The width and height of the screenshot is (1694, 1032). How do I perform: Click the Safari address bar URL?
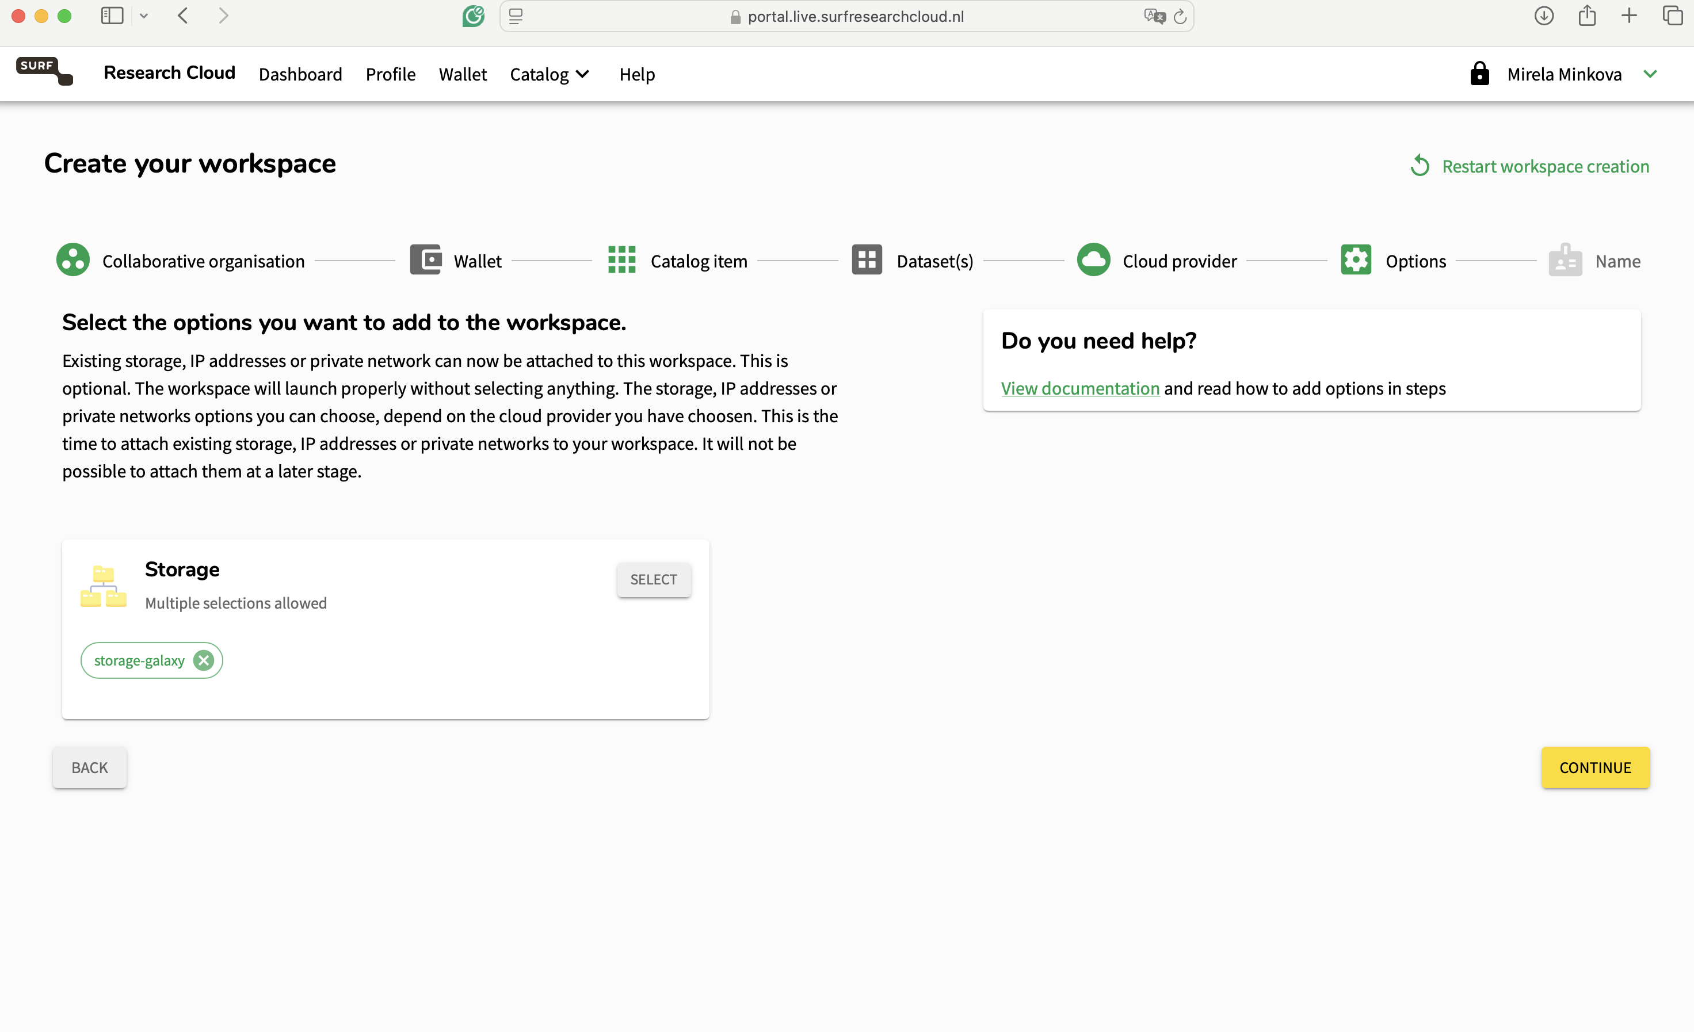tap(855, 17)
